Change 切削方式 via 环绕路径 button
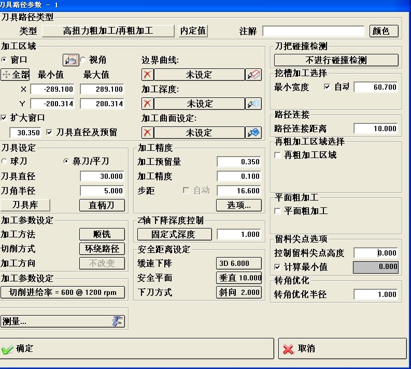This screenshot has width=411, height=369. pos(102,249)
